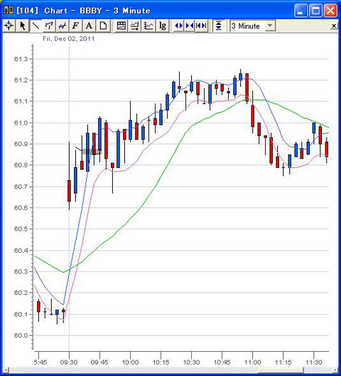Click the zigzag line study tool
Image resolution: width=341 pixels, height=376 pixels.
[63, 26]
